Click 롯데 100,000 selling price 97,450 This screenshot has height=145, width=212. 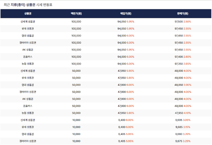tap(179, 29)
